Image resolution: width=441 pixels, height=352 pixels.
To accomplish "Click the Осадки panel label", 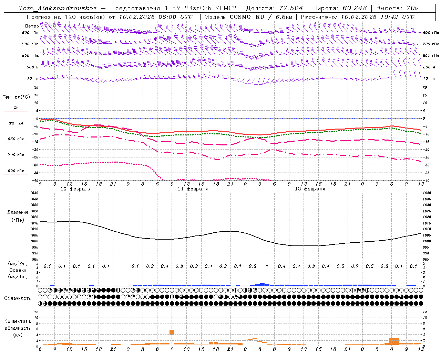I will pyautogui.click(x=18, y=270).
